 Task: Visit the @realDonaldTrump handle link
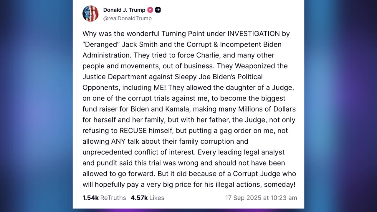click(127, 18)
